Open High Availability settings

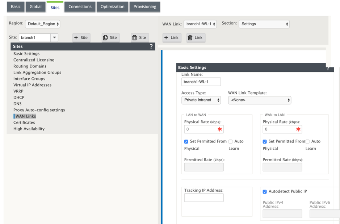(29, 129)
